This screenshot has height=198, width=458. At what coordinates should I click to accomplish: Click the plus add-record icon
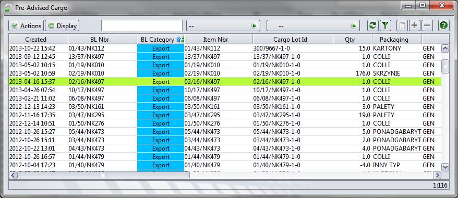point(414,26)
